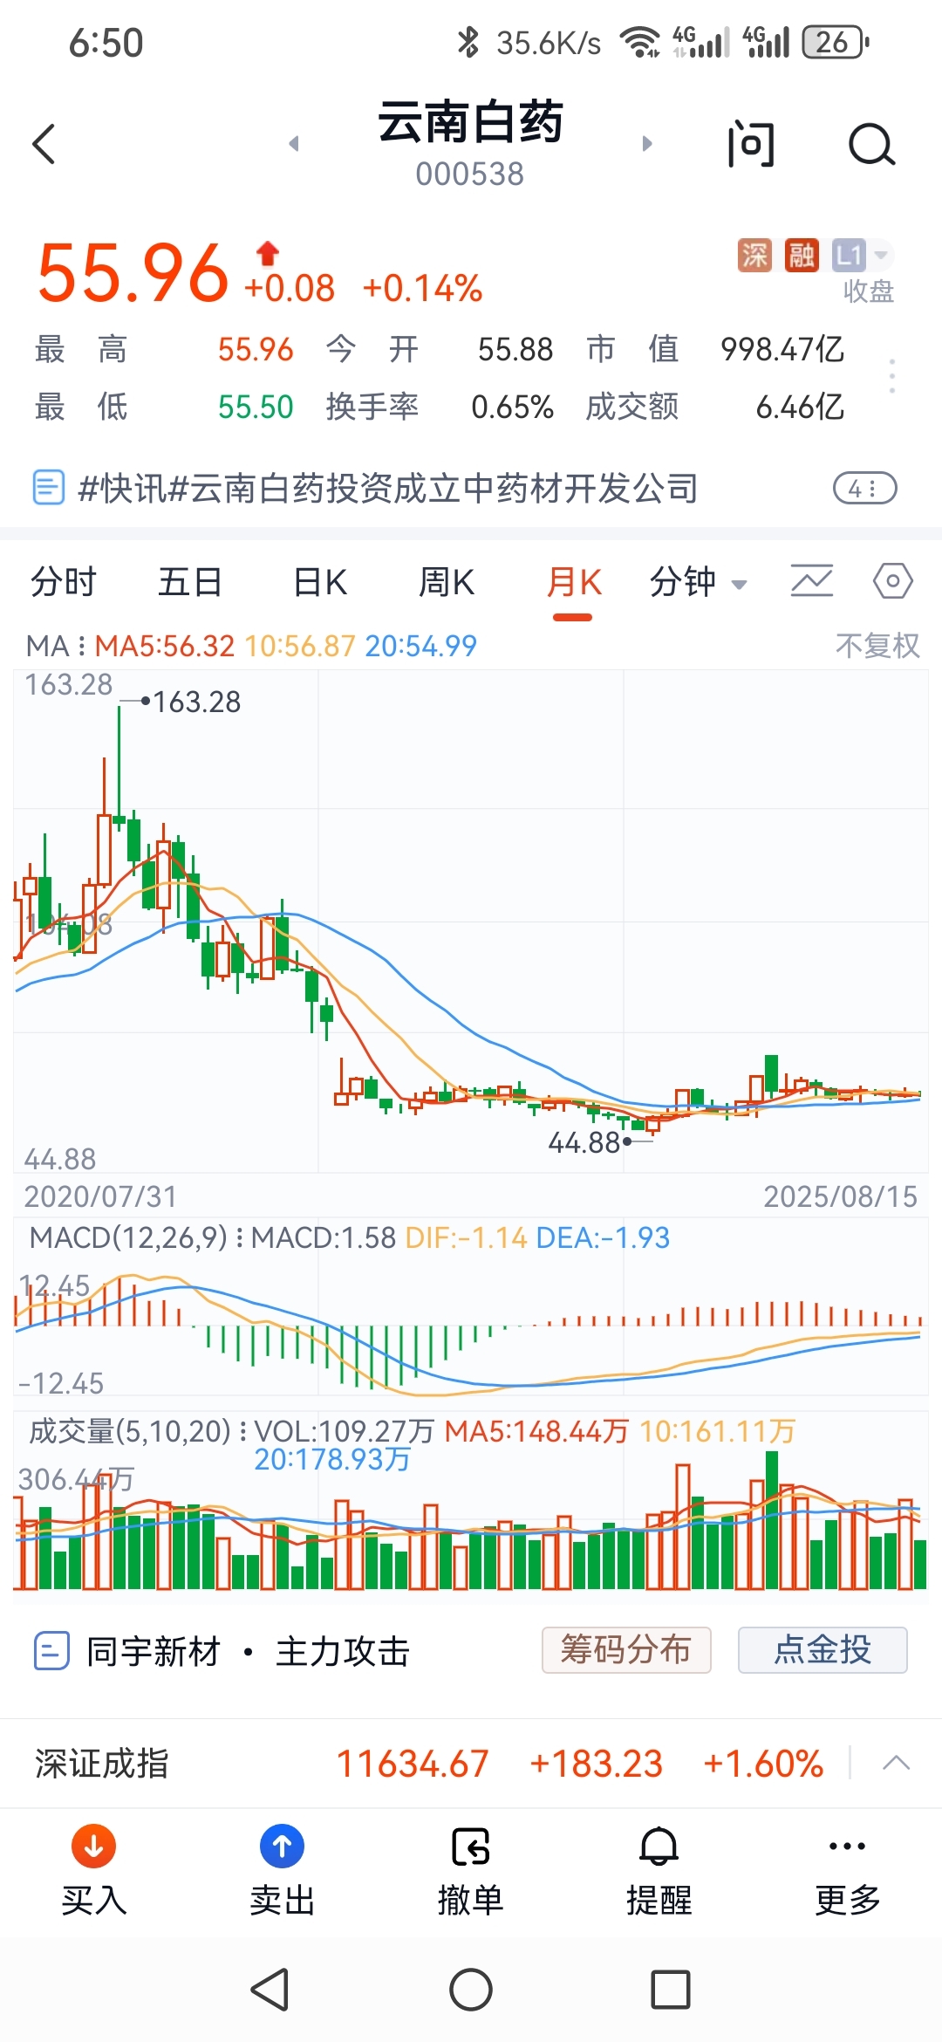Expand index panel with up chevron
The height and width of the screenshot is (2042, 942).
(896, 1764)
